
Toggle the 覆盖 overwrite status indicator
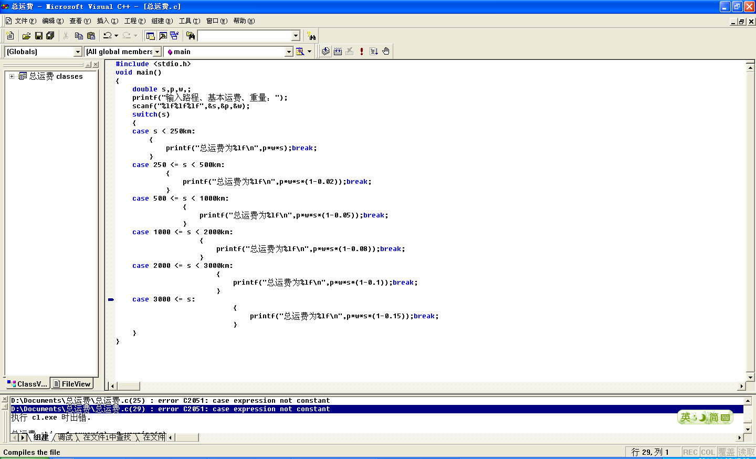click(x=727, y=452)
